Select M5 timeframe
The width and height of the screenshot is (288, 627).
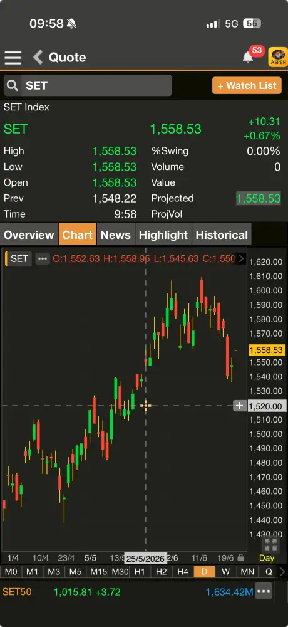[76, 572]
